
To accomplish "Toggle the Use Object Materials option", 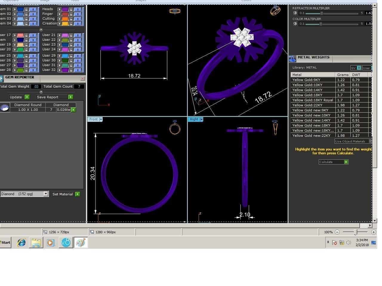I will pyautogui.click(x=353, y=141).
